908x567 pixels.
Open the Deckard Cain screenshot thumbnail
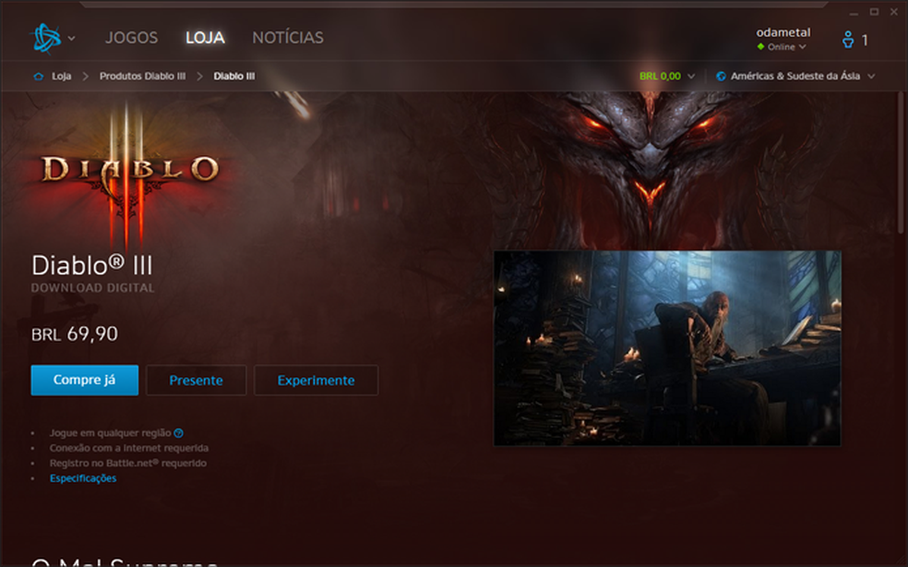pyautogui.click(x=667, y=348)
